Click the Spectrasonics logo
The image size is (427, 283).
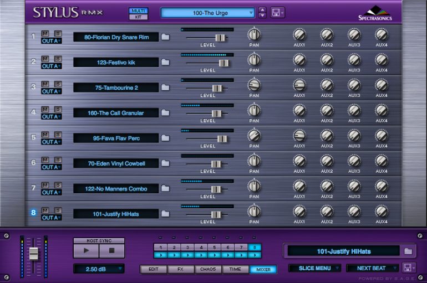pos(375,13)
